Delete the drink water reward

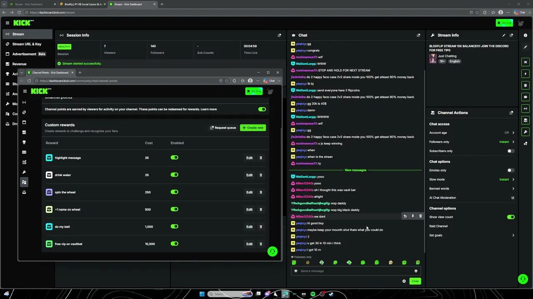click(261, 175)
